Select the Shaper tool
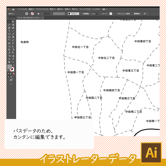This screenshot has height=166, width=166. 9,37
